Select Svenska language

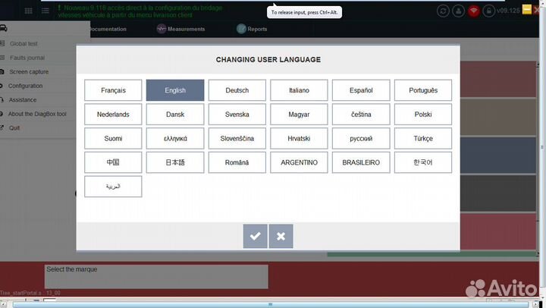pyautogui.click(x=237, y=115)
